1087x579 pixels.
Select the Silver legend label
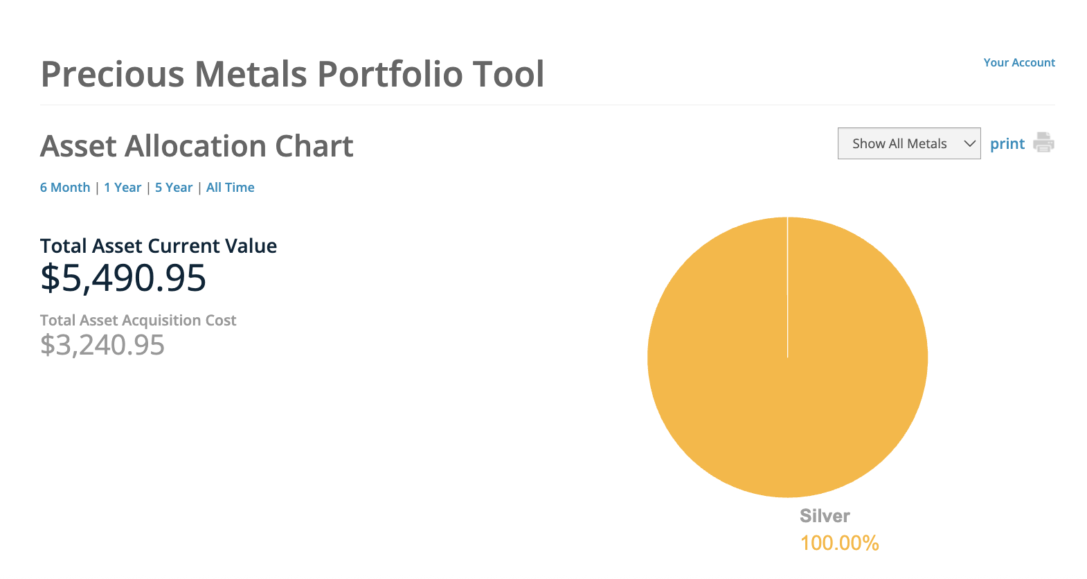[825, 516]
